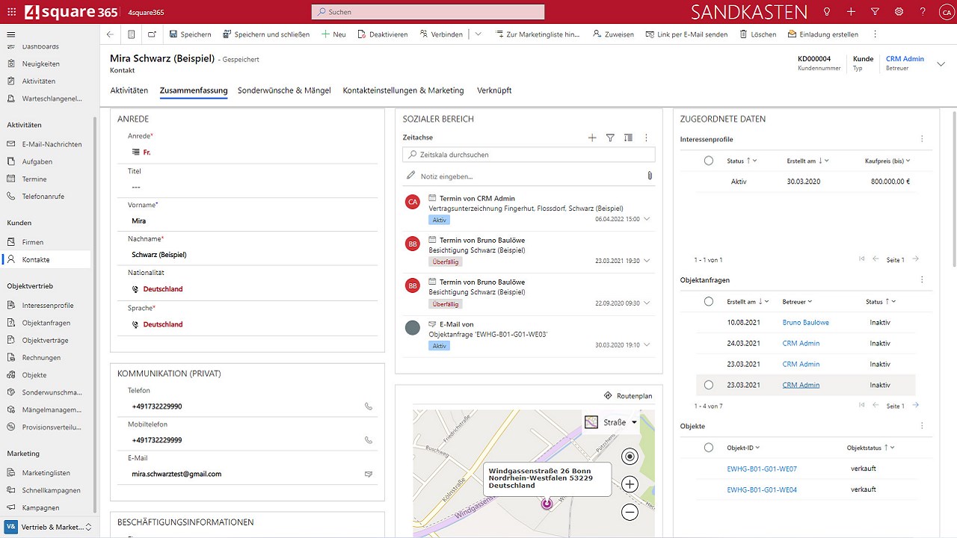This screenshot has height=538, width=957.
Task: Select the 23.03.2021 highlighted Objektanfragen row
Action: (x=709, y=385)
